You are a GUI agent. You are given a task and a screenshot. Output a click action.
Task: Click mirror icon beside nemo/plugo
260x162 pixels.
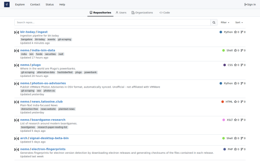[16, 65]
